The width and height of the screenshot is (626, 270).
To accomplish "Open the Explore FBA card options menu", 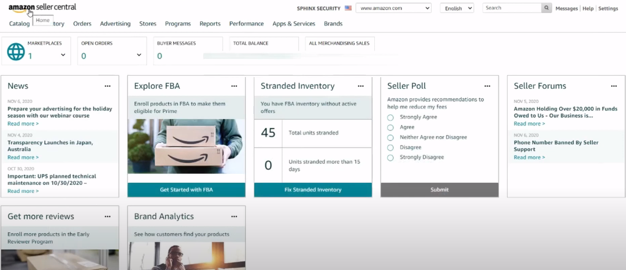I will point(234,86).
